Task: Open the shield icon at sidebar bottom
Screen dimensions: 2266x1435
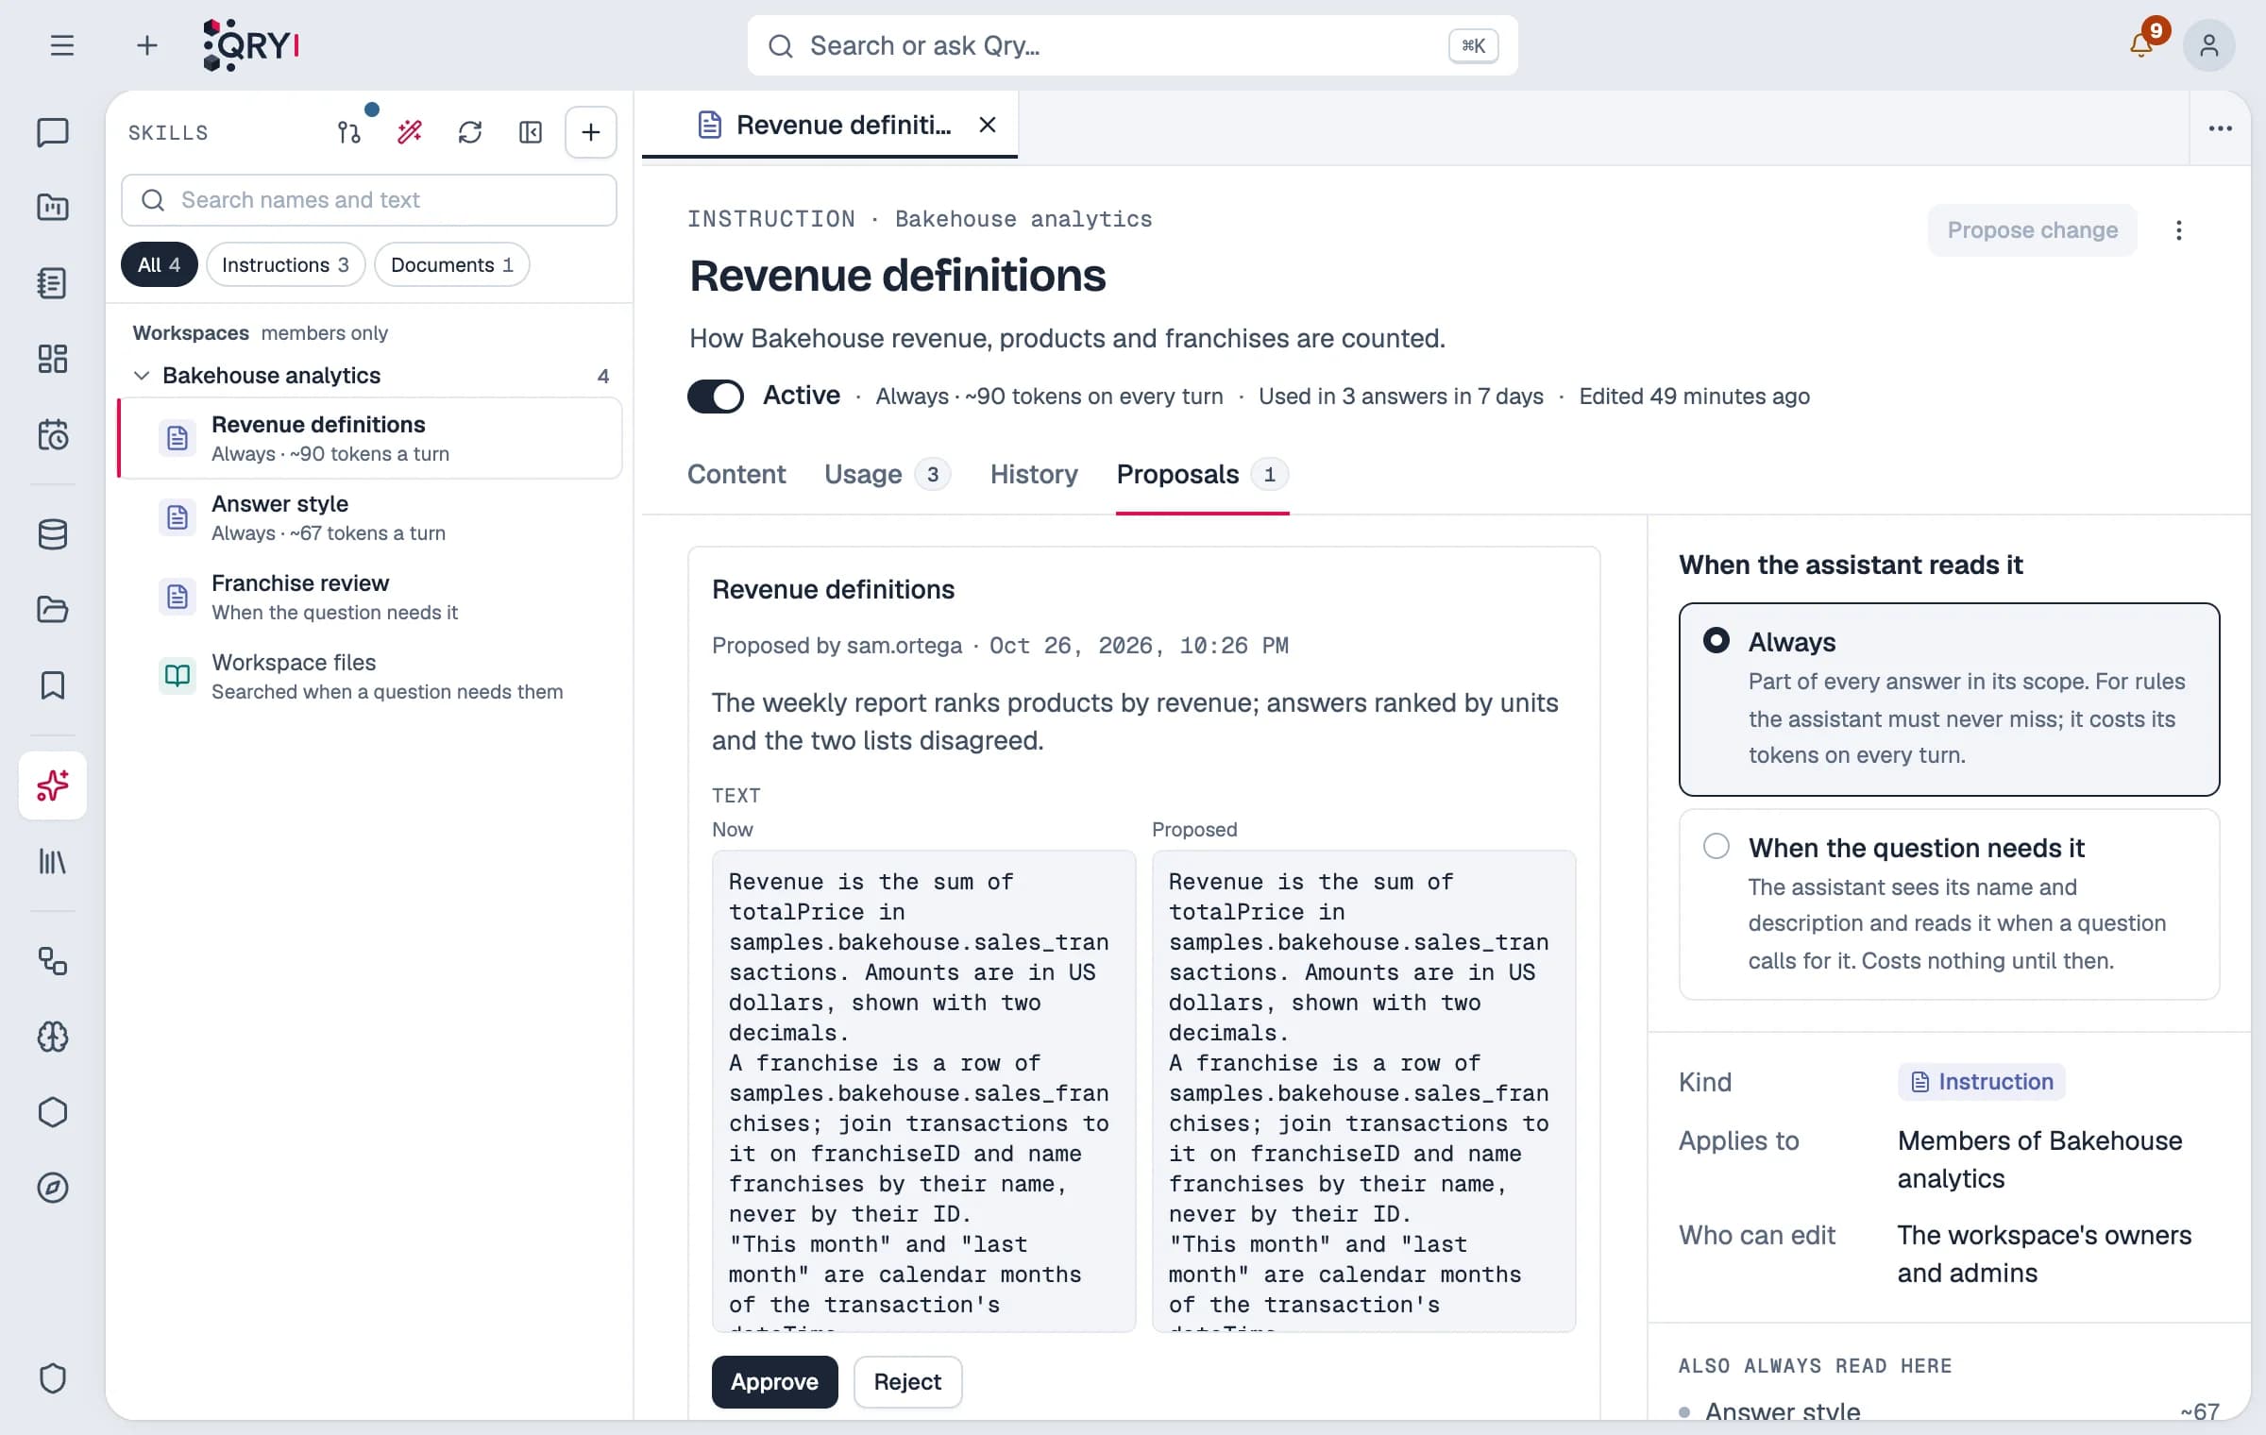Action: [53, 1378]
